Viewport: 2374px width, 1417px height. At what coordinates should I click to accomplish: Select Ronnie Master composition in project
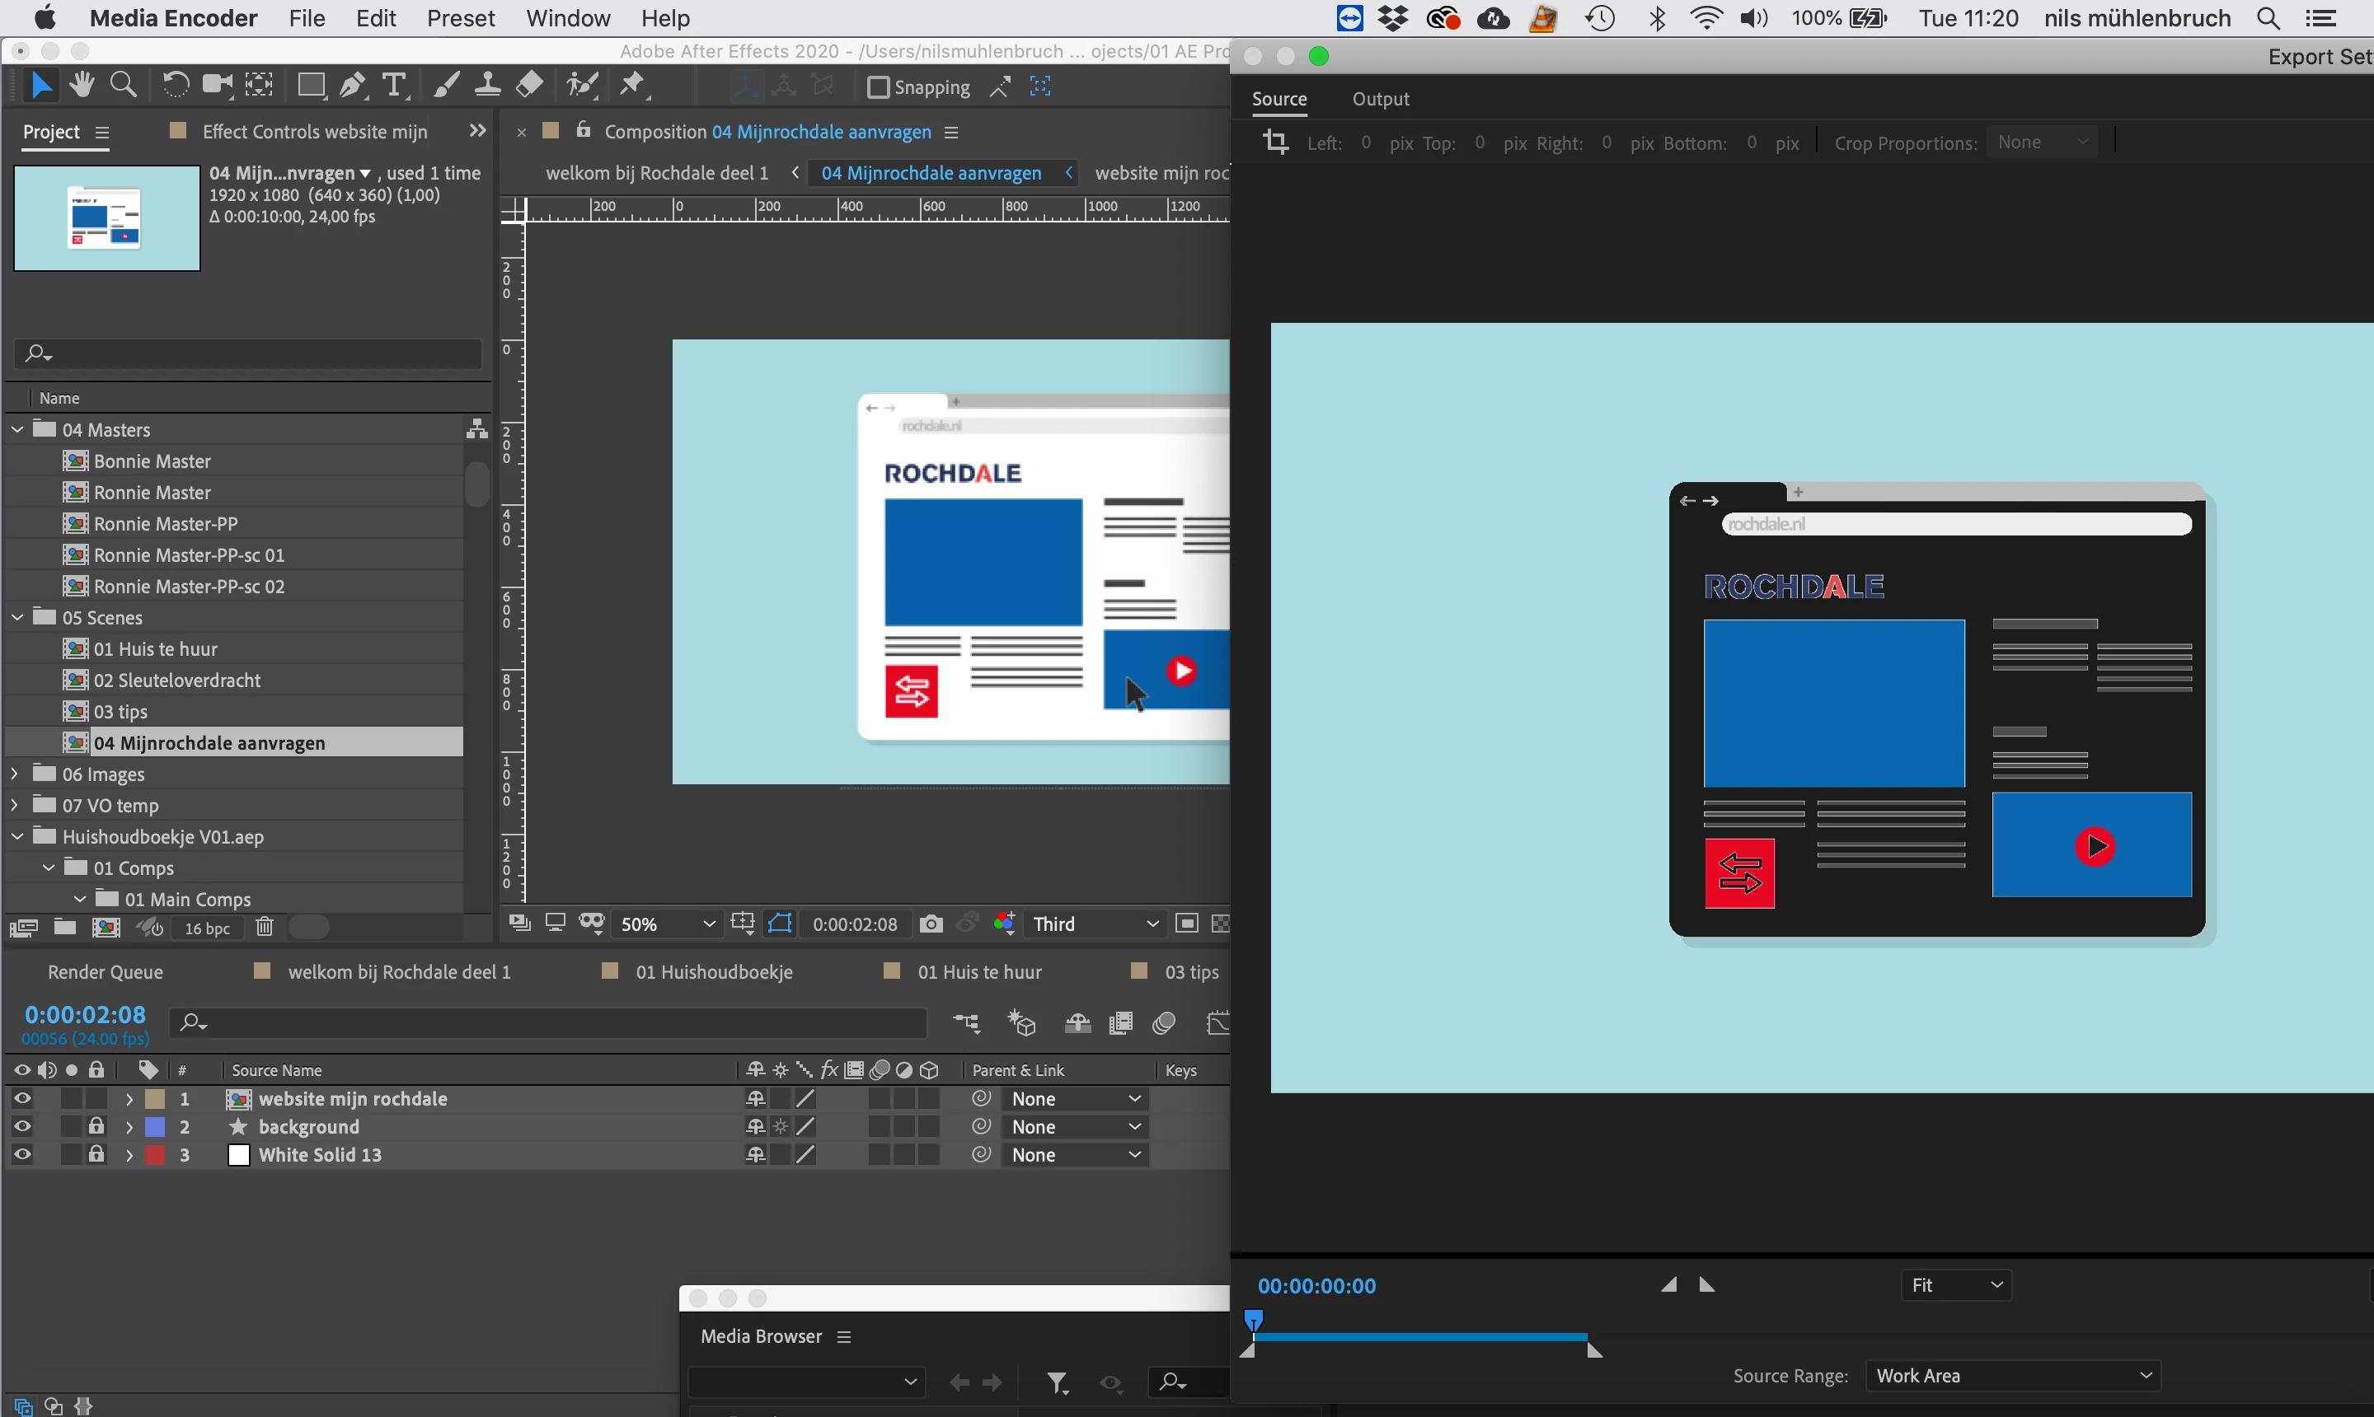pyautogui.click(x=152, y=492)
